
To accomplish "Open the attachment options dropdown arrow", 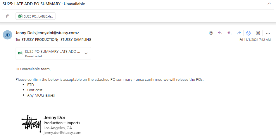I will 86,53.
